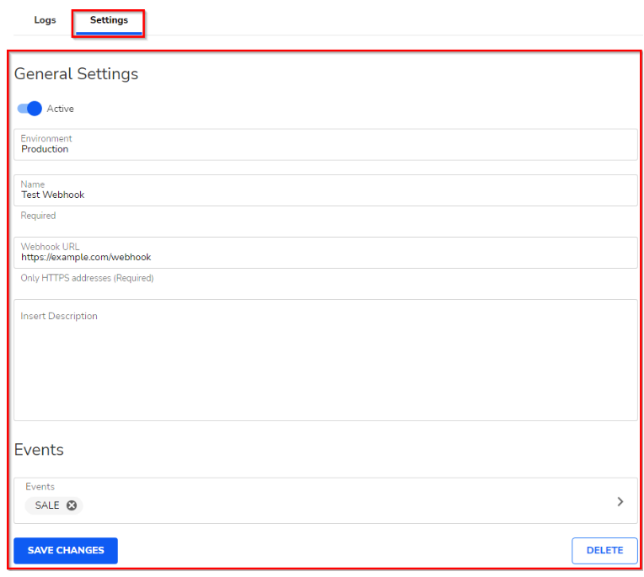Click the Environment field label
644x577 pixels.
(x=46, y=138)
